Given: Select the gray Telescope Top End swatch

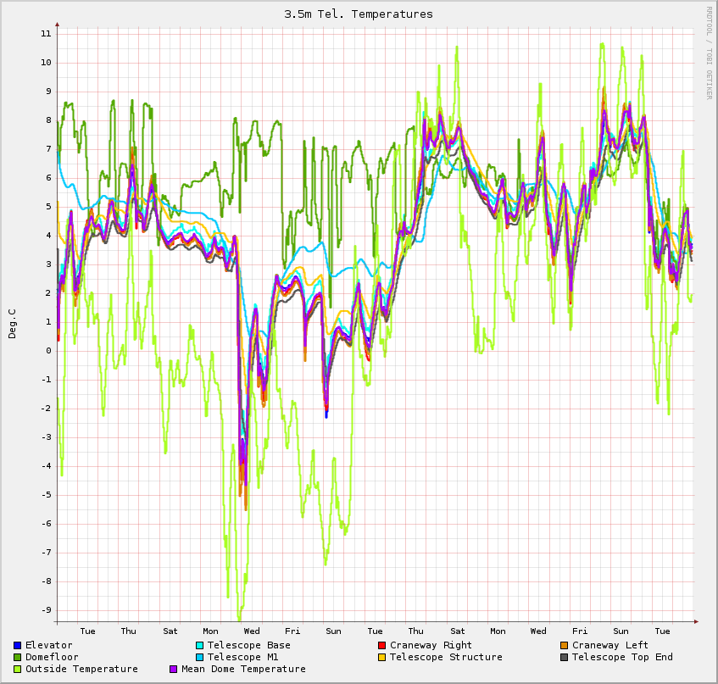Looking at the screenshot, I should click(564, 658).
